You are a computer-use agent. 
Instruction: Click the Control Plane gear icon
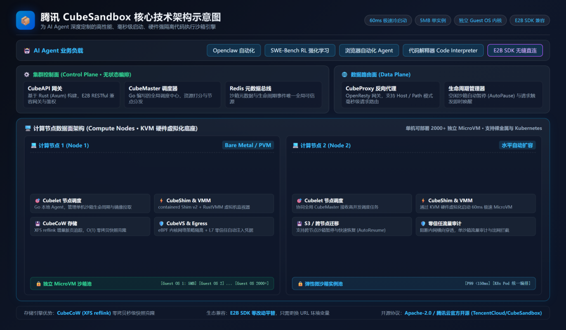27,75
